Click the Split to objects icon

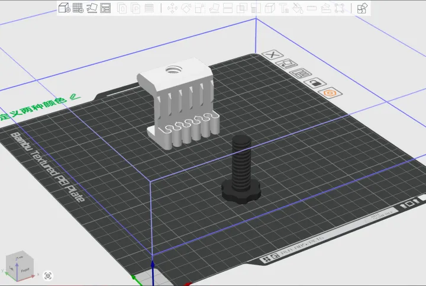coord(122,8)
